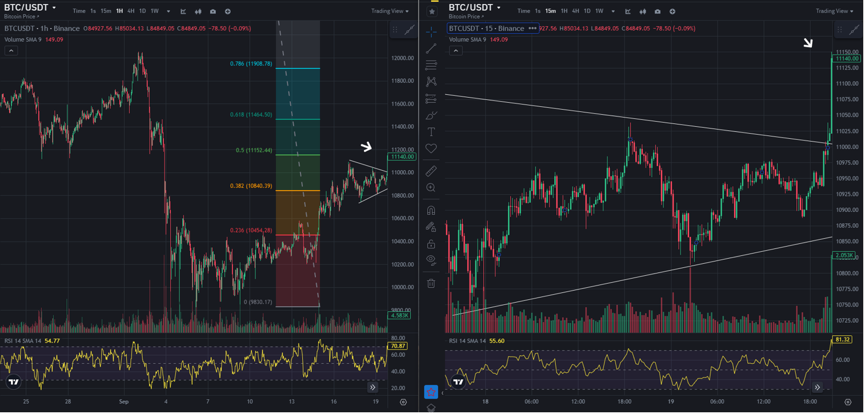Expand more time intervals in right chart
This screenshot has height=414, width=865.
point(614,11)
